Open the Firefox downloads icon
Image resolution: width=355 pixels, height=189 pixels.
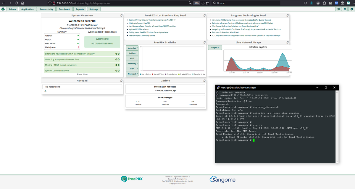[x=311, y=3]
